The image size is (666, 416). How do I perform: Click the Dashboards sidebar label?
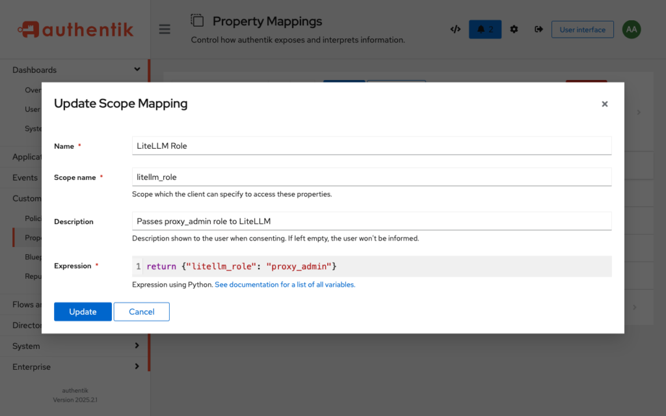click(34, 70)
